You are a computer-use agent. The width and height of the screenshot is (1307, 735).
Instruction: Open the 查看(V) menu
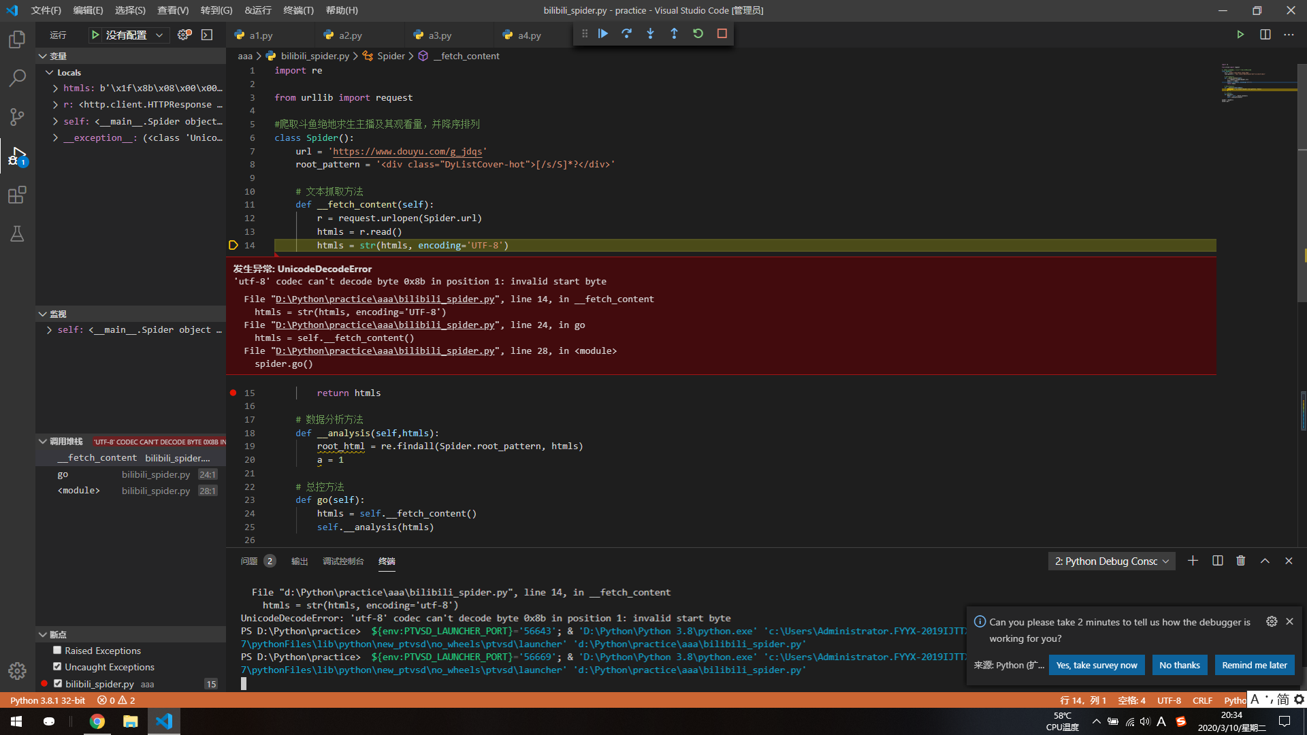click(173, 10)
